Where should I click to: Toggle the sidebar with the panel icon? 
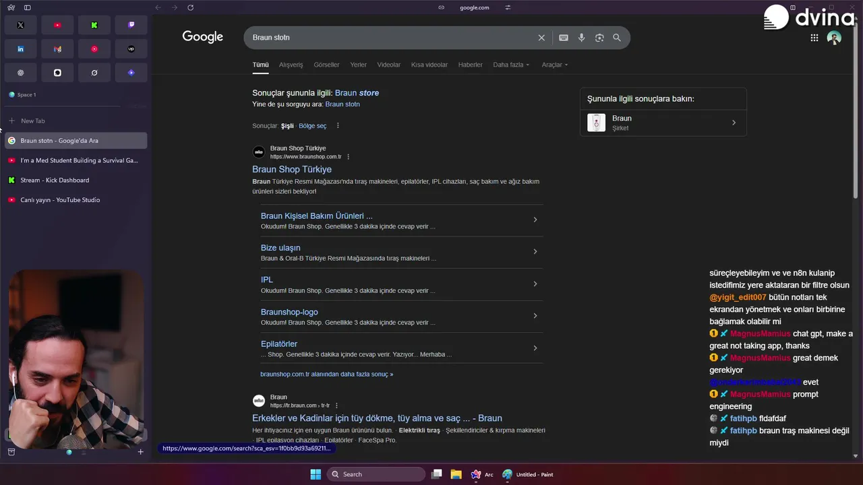pyautogui.click(x=27, y=7)
